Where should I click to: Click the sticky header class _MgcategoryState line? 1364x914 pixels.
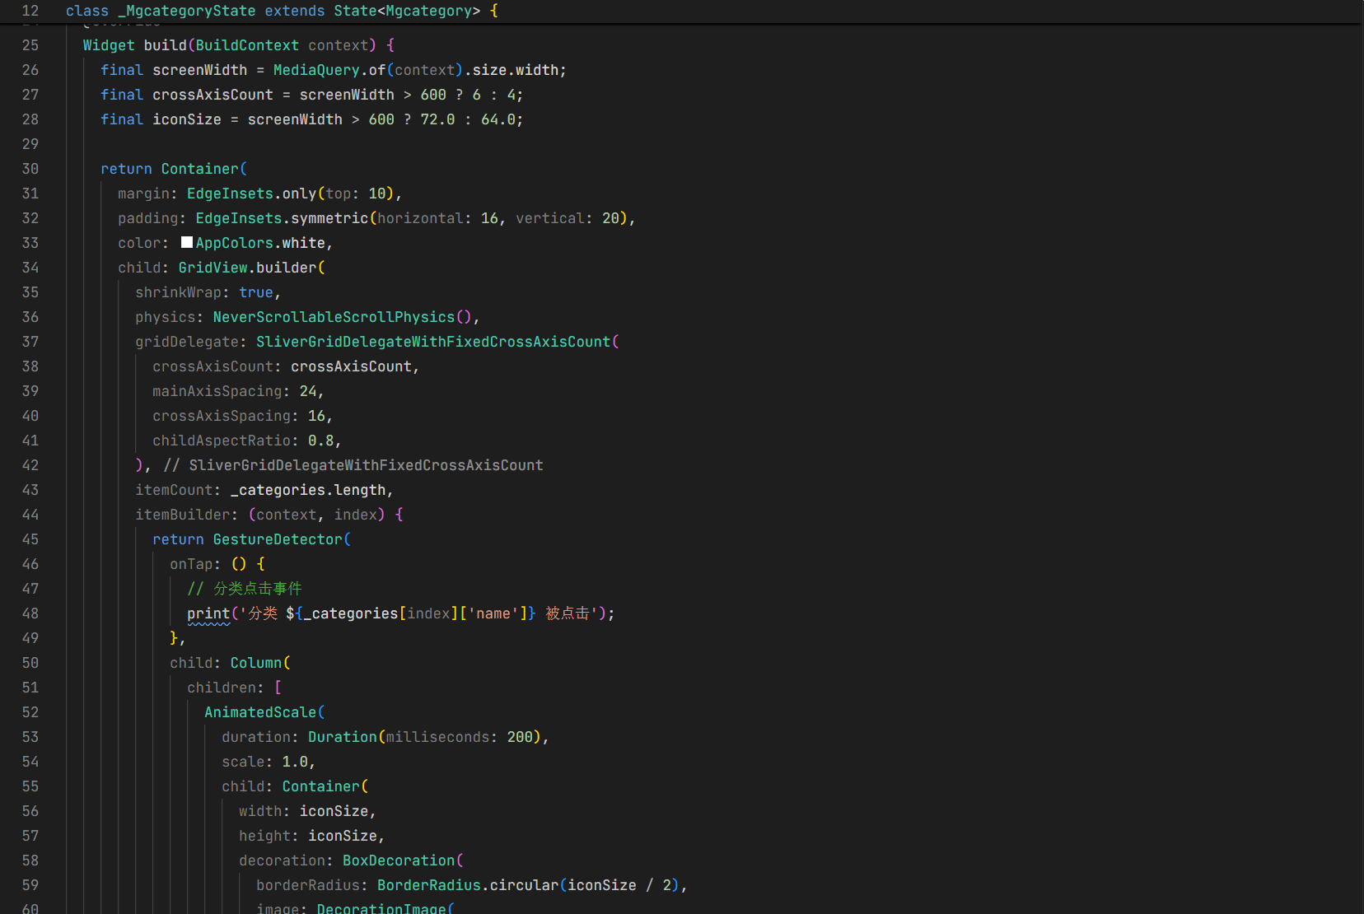(282, 11)
